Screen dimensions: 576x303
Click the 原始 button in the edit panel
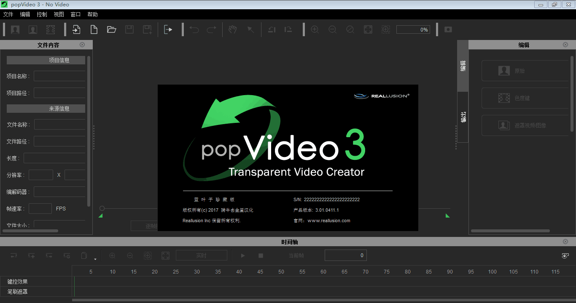(526, 71)
